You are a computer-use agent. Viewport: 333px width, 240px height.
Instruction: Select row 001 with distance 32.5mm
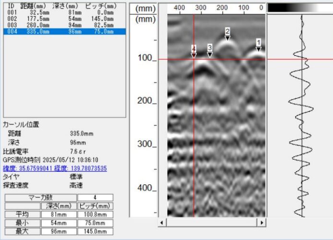(x=63, y=13)
